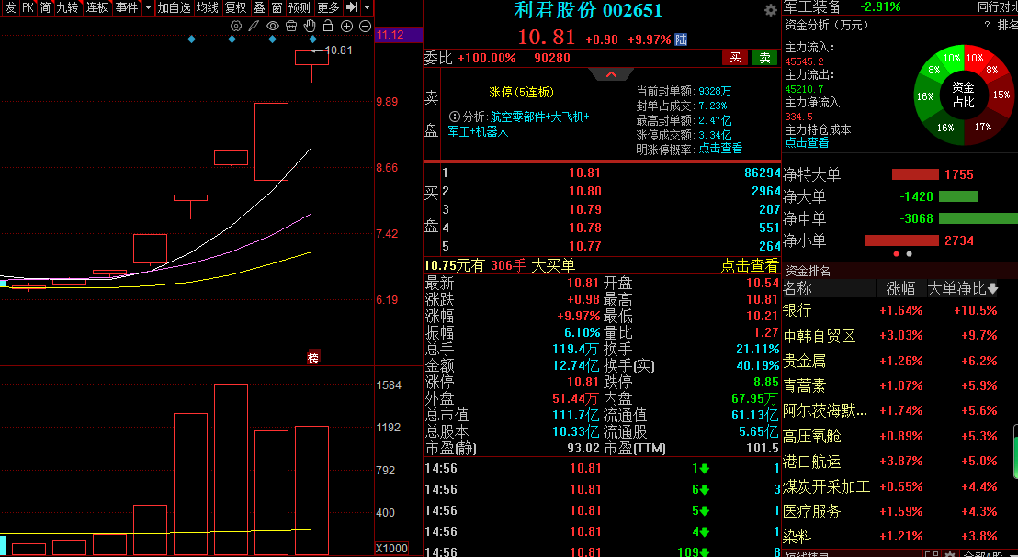This screenshot has height=557, width=1018.
Task: Click the 窗 window button
Action: pos(277,7)
